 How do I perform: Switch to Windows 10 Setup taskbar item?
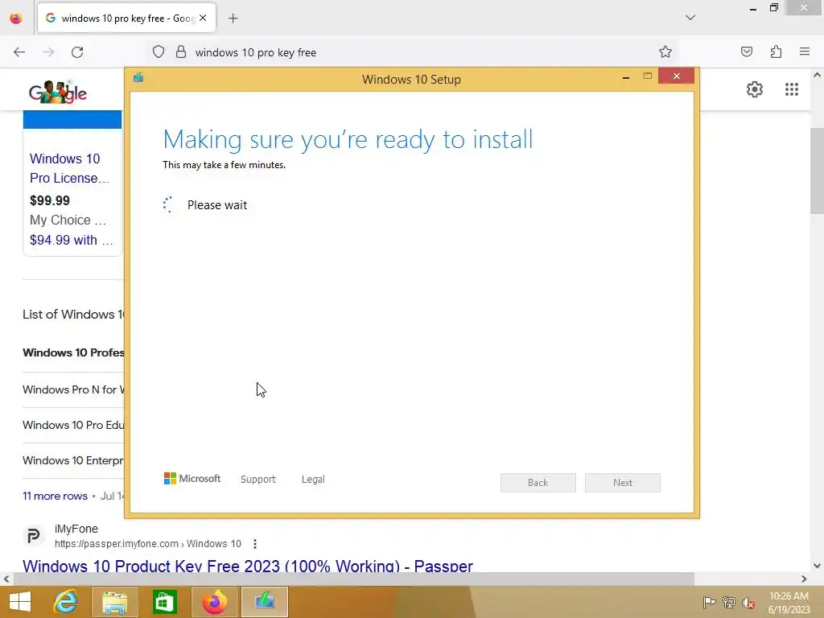[x=265, y=602]
